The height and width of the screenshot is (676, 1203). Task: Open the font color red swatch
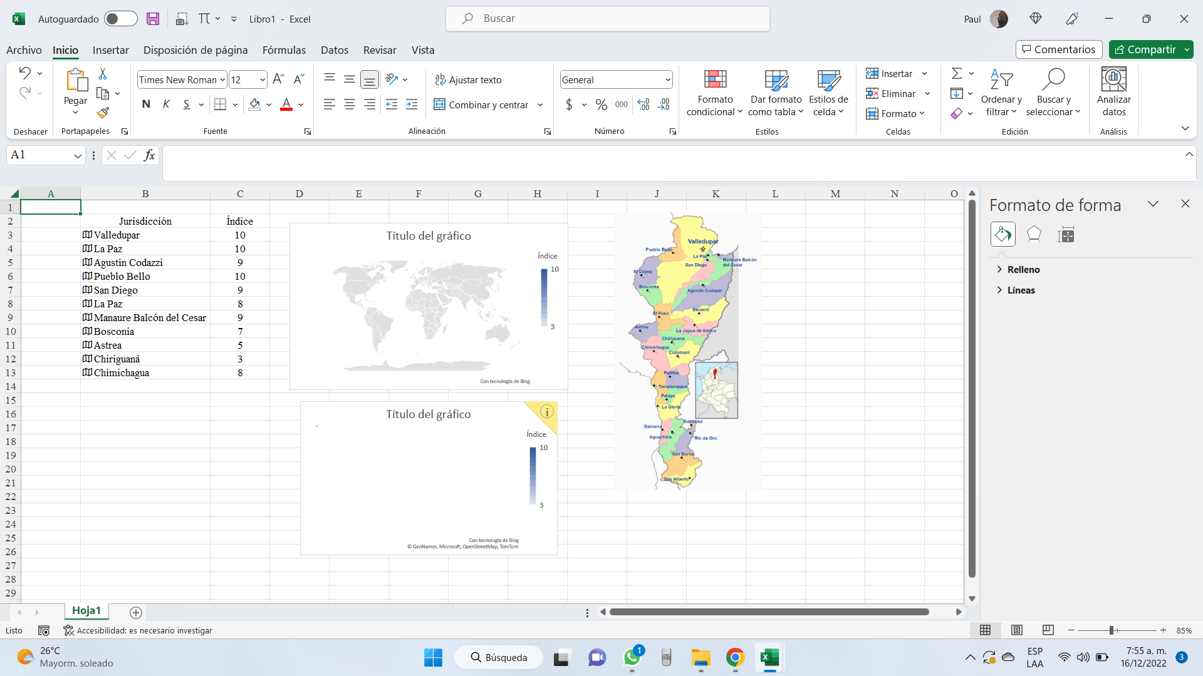[286, 105]
